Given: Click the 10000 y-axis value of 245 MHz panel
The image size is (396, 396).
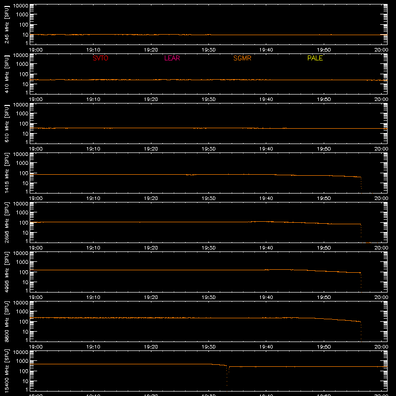Looking at the screenshot, I should point(21,6).
